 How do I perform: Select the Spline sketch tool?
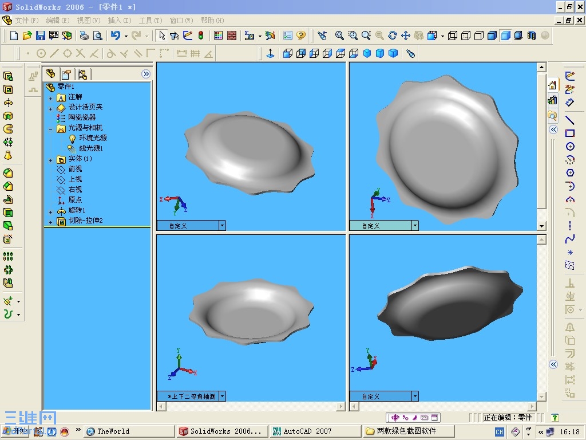[569, 239]
